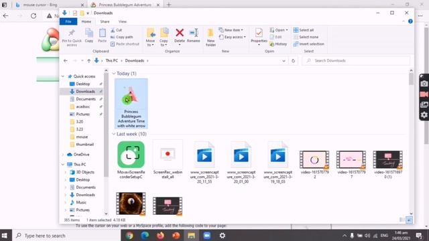The height and width of the screenshot is (241, 429).
Task: Click the Copy icon in Clipboard group
Action: (89, 33)
